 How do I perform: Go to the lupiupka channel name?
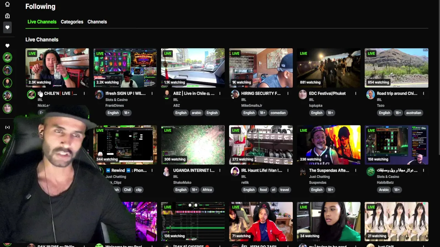[x=316, y=106]
